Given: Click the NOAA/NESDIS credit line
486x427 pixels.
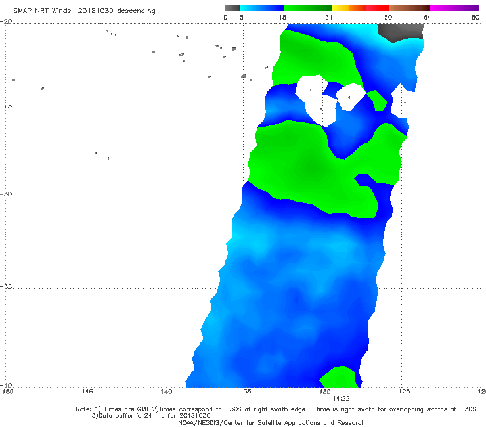Looking at the screenshot, I should tap(271, 423).
